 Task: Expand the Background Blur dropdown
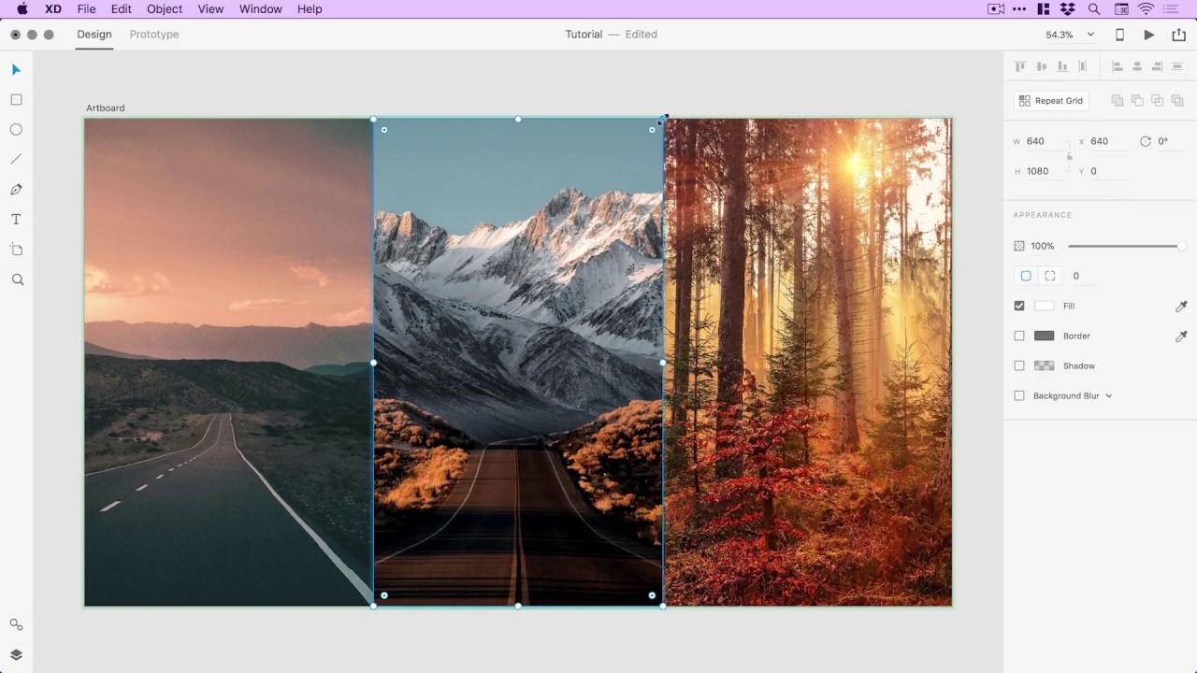[1109, 396]
